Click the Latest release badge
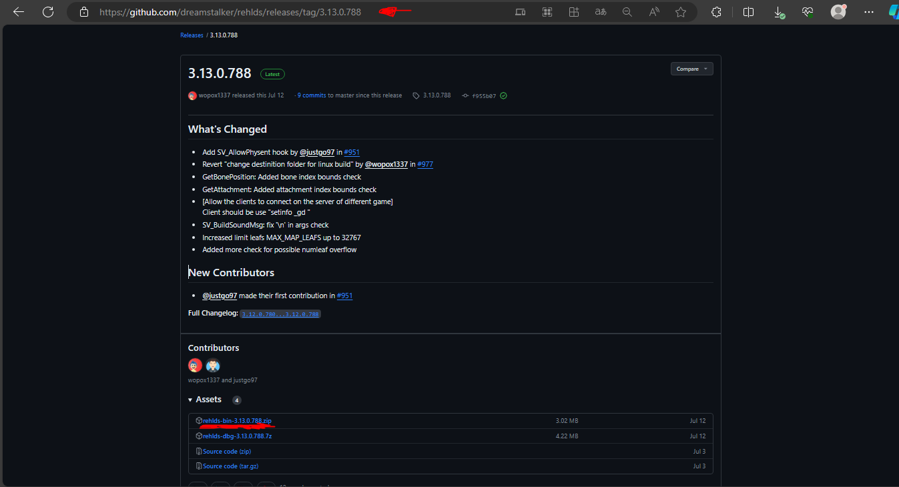Image resolution: width=899 pixels, height=487 pixels. (x=272, y=74)
